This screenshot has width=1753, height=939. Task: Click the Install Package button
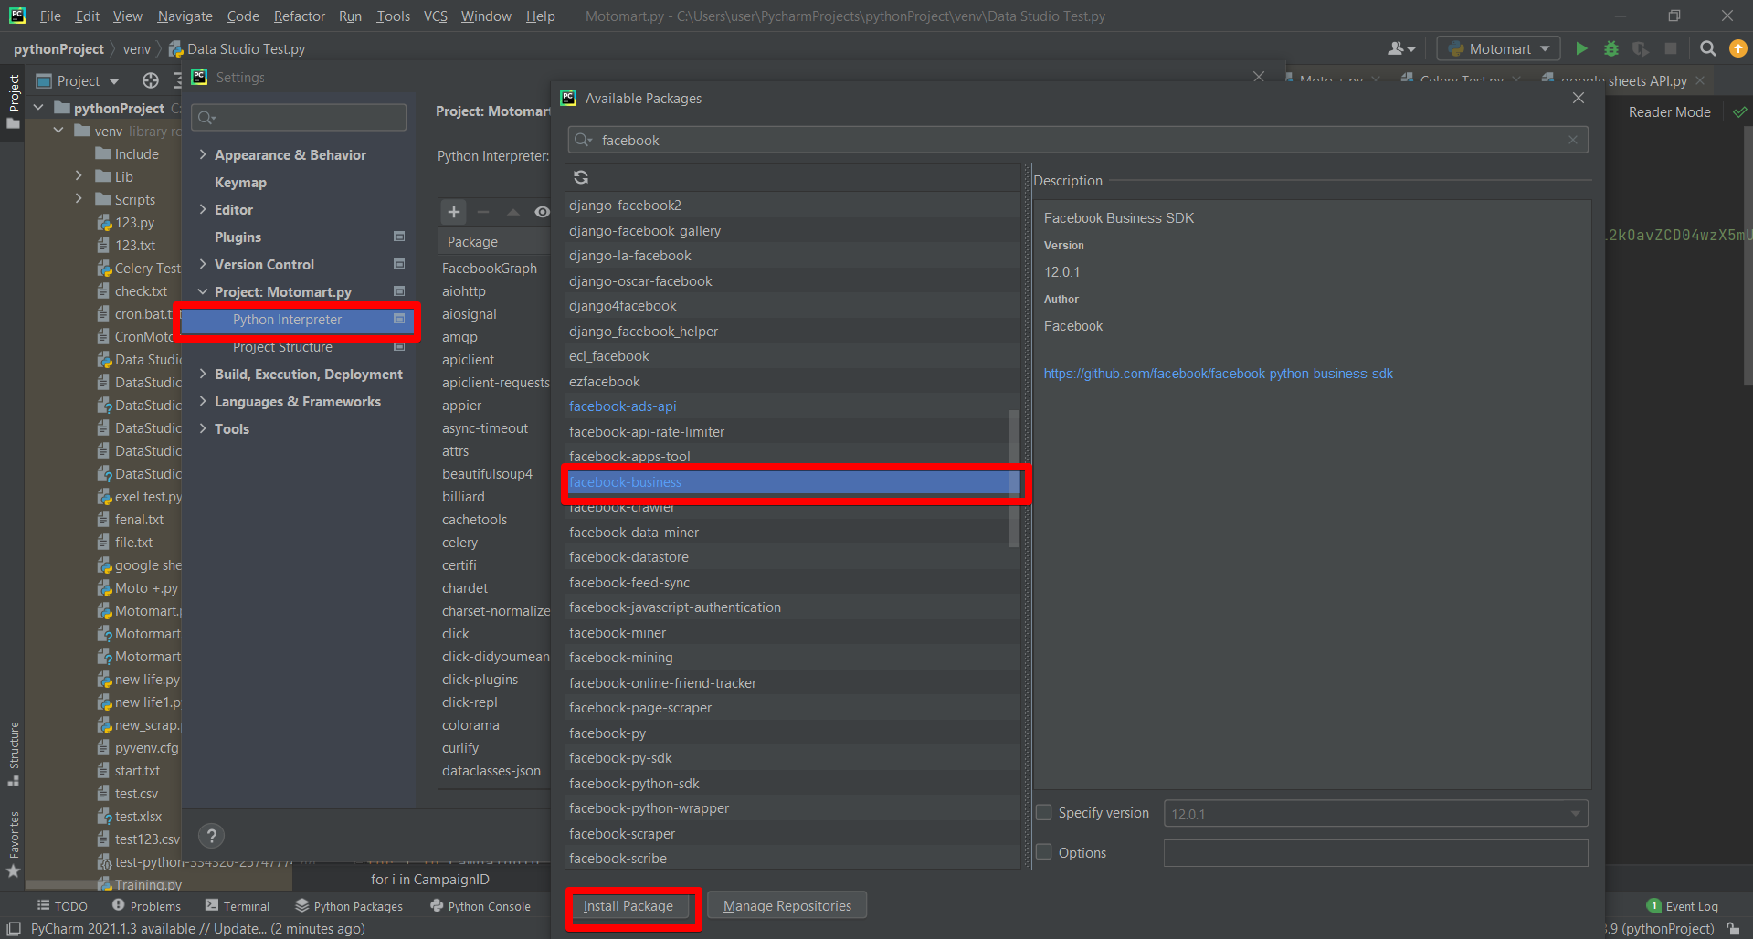tap(628, 906)
